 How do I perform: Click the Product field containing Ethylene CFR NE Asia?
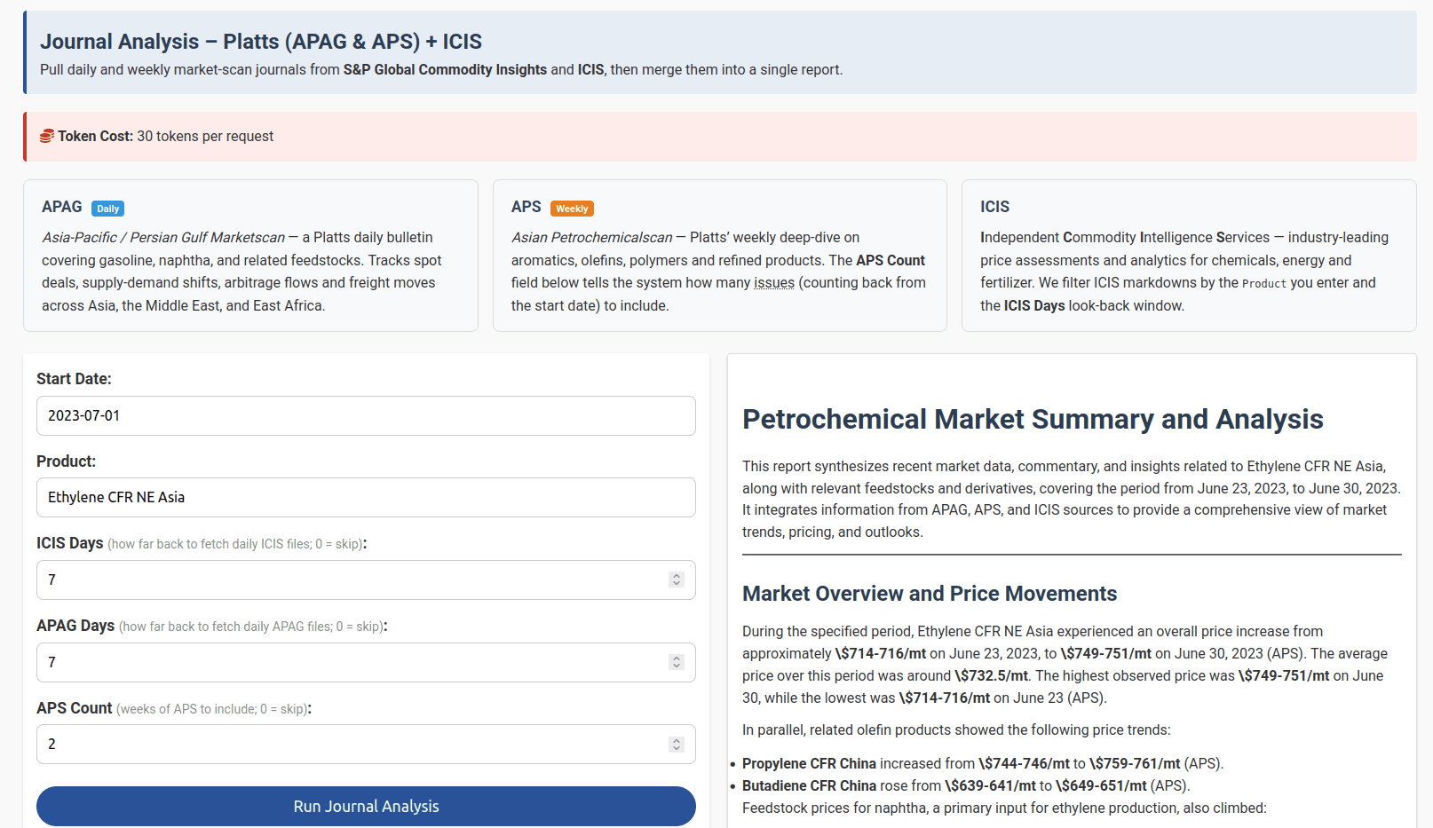coord(366,497)
